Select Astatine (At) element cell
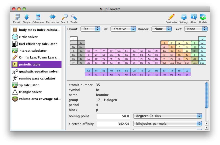 [x=194, y=59]
